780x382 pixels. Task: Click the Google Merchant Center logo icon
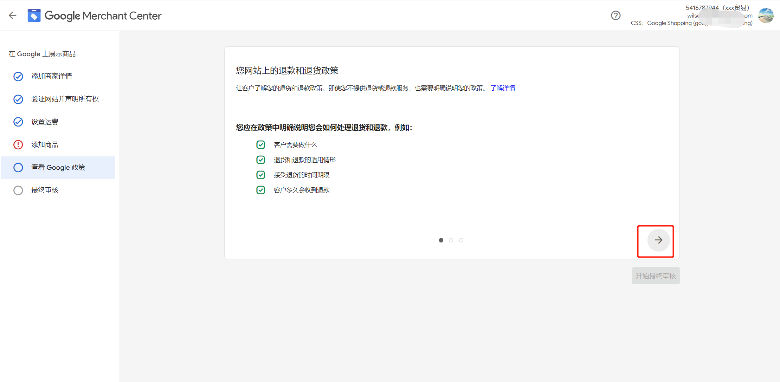point(34,15)
